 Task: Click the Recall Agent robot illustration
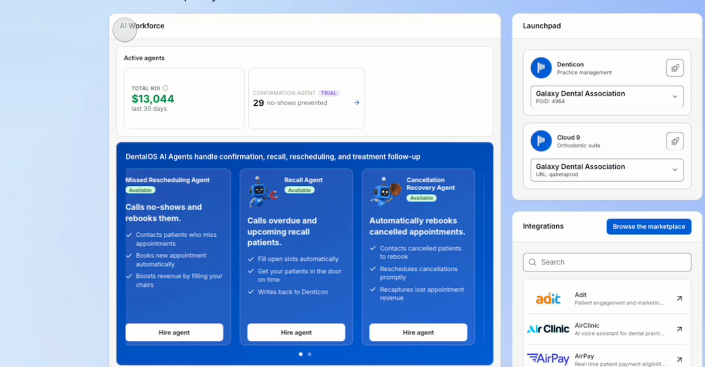pyautogui.click(x=262, y=191)
